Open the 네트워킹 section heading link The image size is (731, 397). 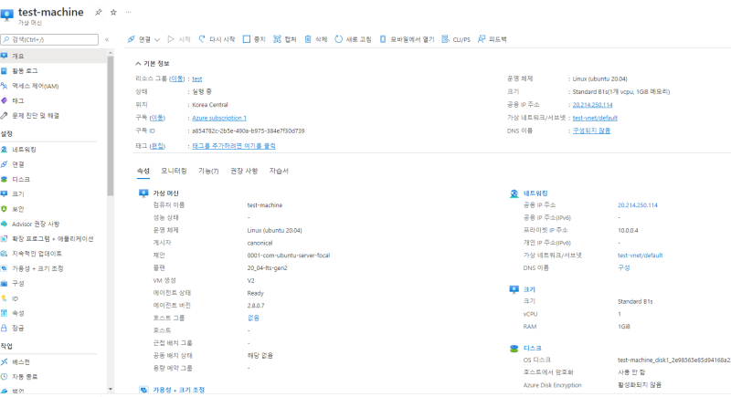(x=535, y=193)
